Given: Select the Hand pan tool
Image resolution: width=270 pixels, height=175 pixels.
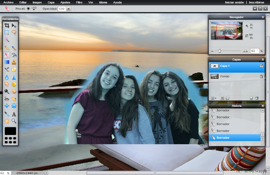Looking at the screenshot, I should tap(7, 121).
